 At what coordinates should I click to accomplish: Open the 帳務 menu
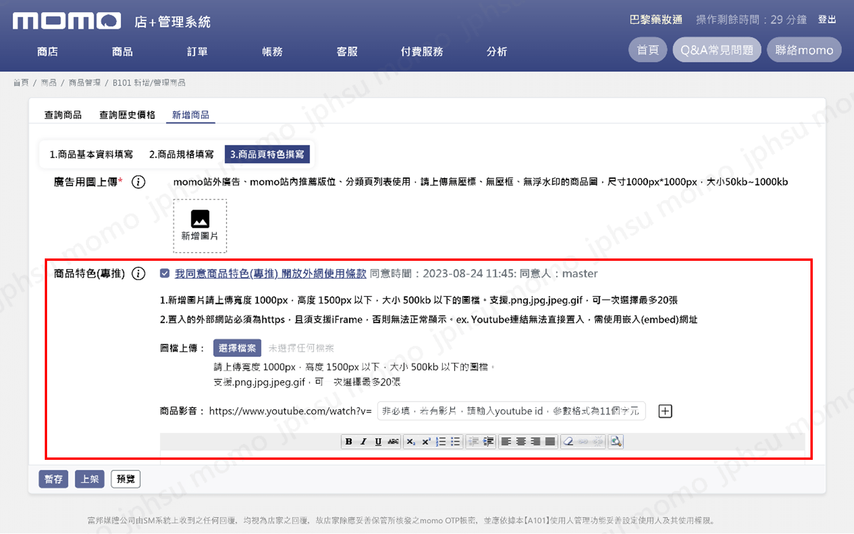click(x=272, y=52)
